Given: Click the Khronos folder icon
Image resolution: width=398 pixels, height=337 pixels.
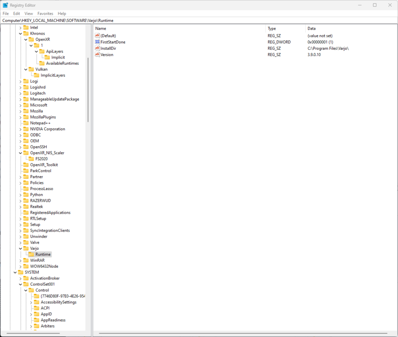Looking at the screenshot, I should pyautogui.click(x=26, y=33).
